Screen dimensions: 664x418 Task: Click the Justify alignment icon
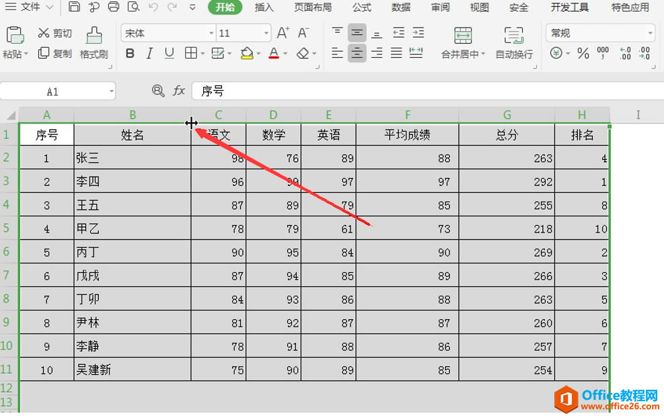[x=396, y=53]
